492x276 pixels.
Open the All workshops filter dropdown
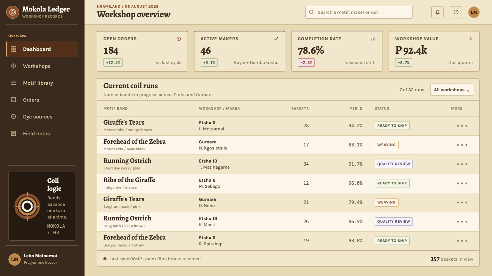pyautogui.click(x=452, y=90)
